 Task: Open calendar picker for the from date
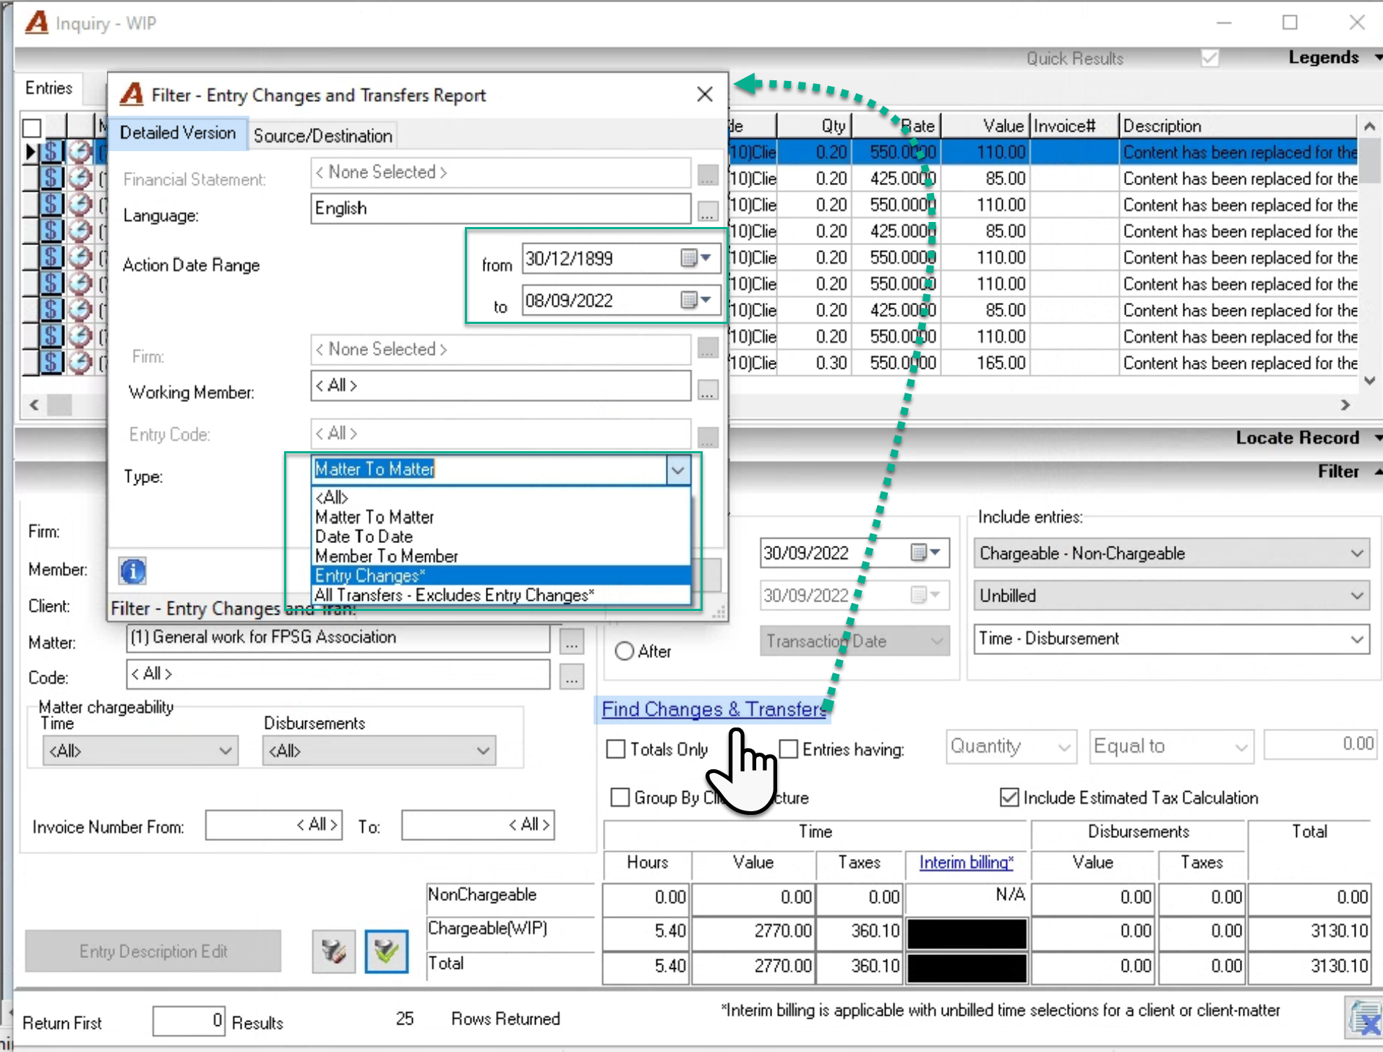pos(697,258)
